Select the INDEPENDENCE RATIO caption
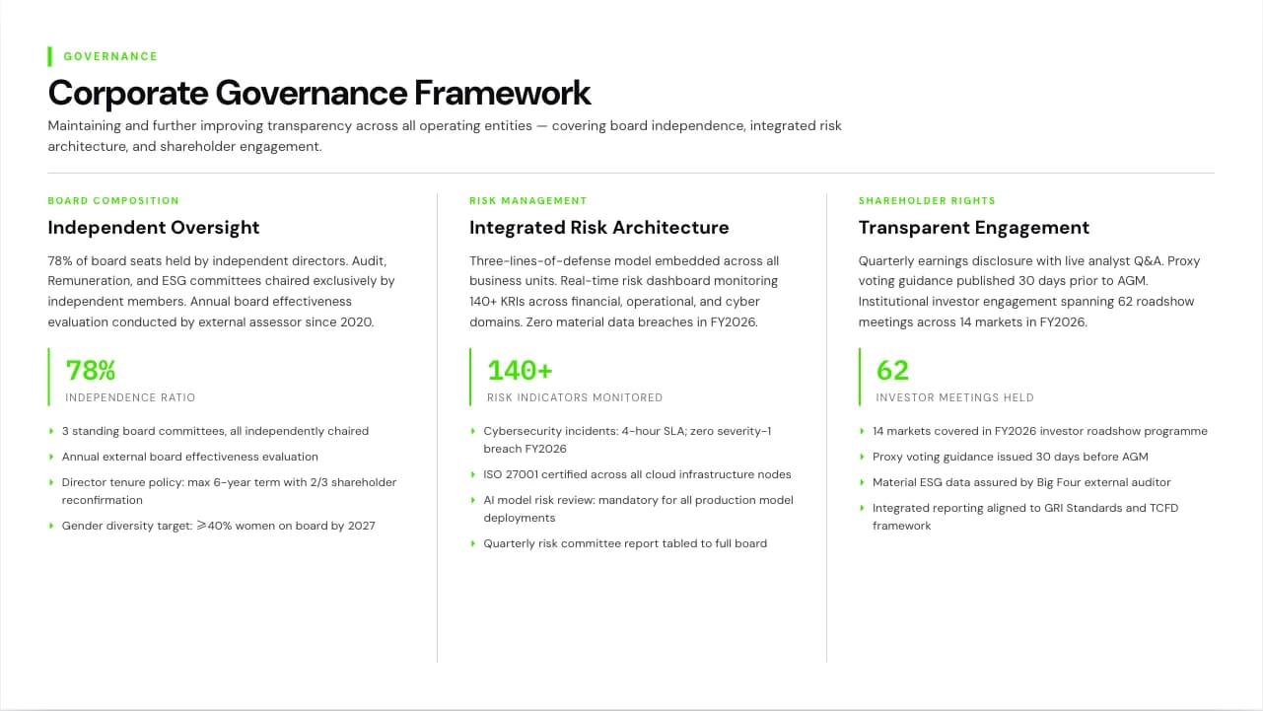 tap(130, 397)
